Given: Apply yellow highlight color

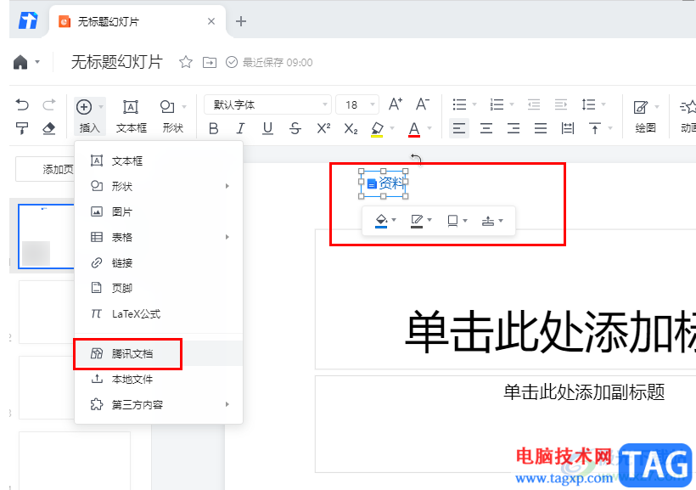Looking at the screenshot, I should point(377,129).
